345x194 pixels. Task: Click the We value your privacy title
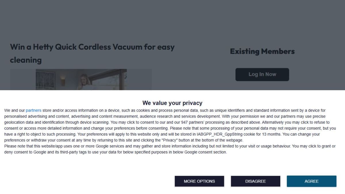click(x=172, y=103)
